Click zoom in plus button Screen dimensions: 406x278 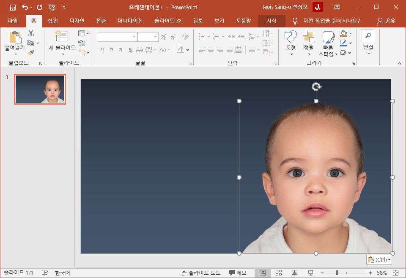[x=370, y=273]
